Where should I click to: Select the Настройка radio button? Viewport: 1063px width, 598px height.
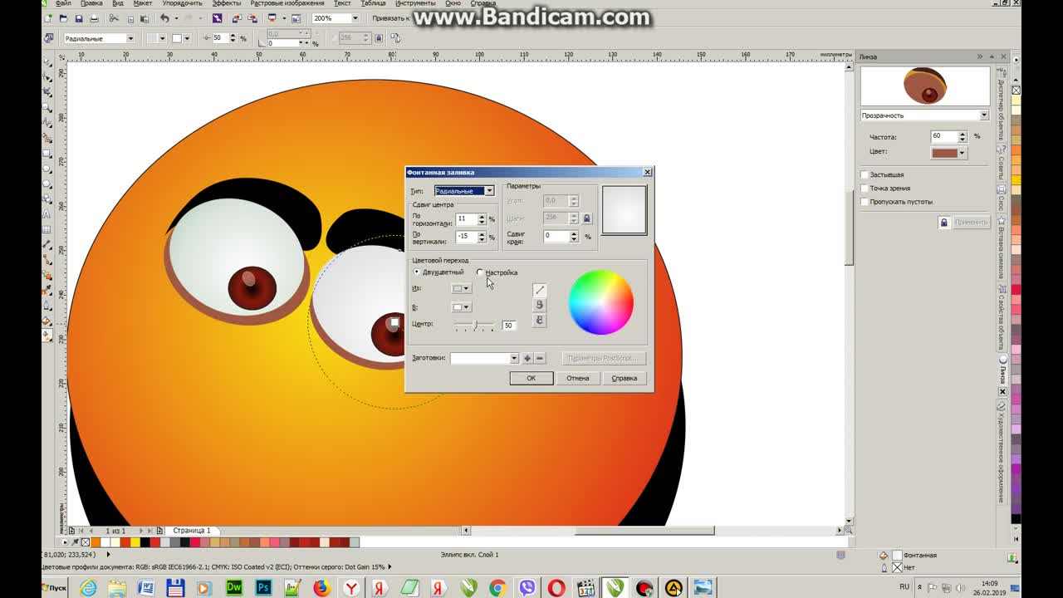pyautogui.click(x=480, y=272)
